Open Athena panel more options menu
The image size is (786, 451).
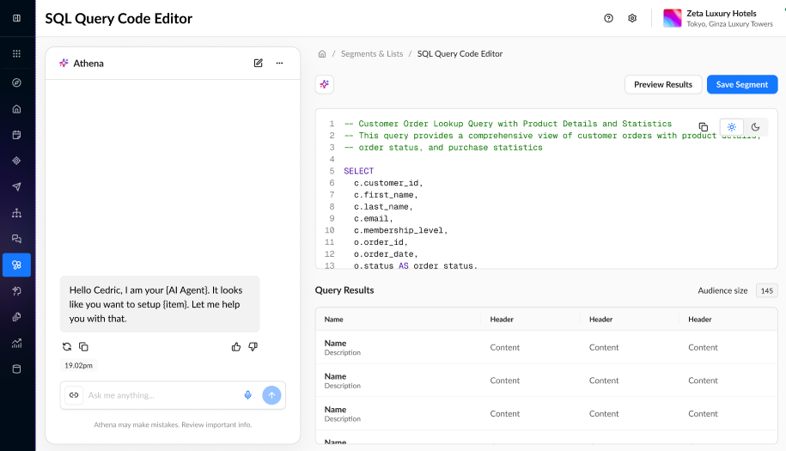click(x=279, y=64)
